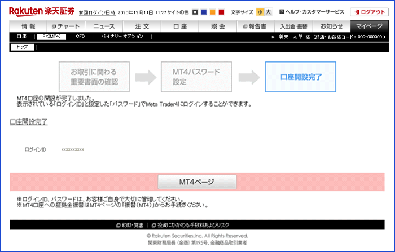
Task: Open the 情報 main tab
Action: click(28, 26)
